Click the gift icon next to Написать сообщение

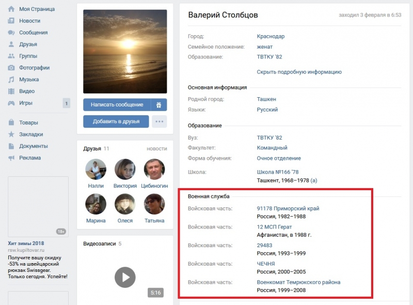coord(159,105)
